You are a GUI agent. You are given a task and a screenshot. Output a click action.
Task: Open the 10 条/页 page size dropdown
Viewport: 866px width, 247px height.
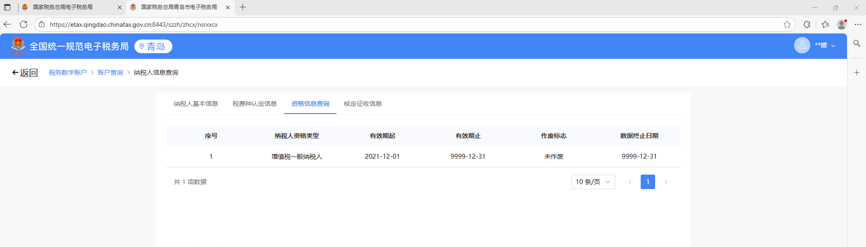coord(593,182)
